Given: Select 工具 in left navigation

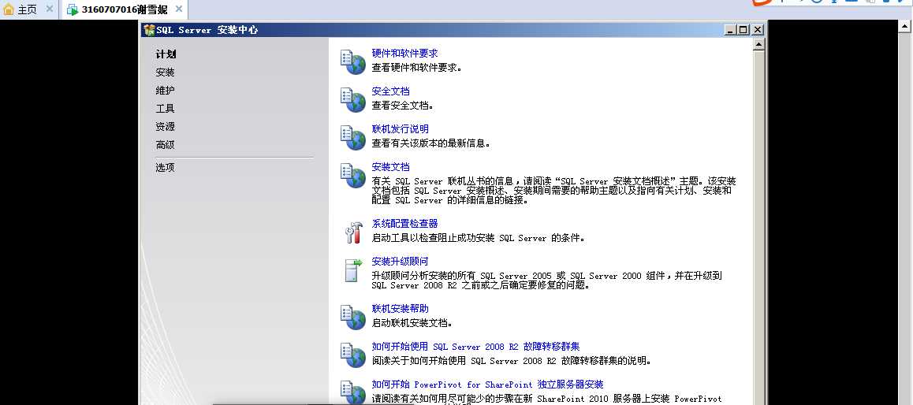Looking at the screenshot, I should coord(165,108).
